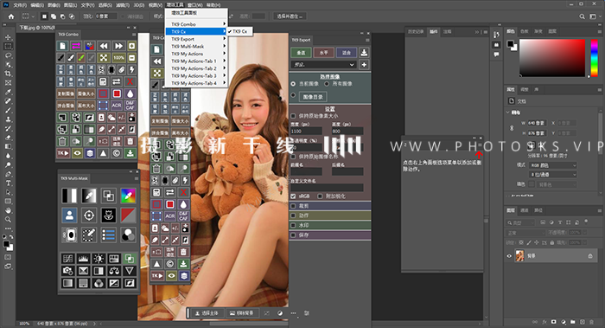Choose TK9 Multi-Mask in the plugins menu
Image resolution: width=605 pixels, height=328 pixels.
(196, 47)
